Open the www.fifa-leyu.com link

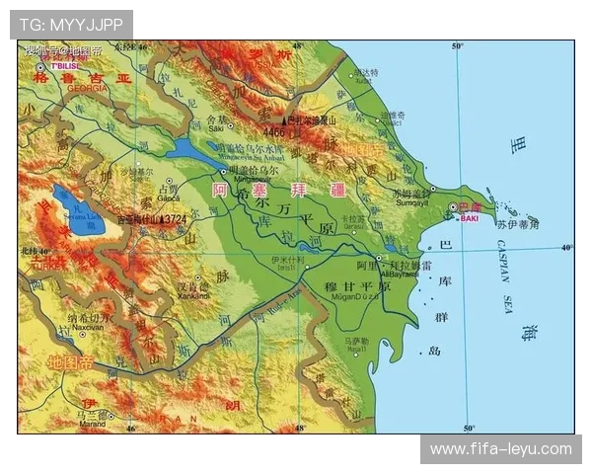(x=500, y=449)
